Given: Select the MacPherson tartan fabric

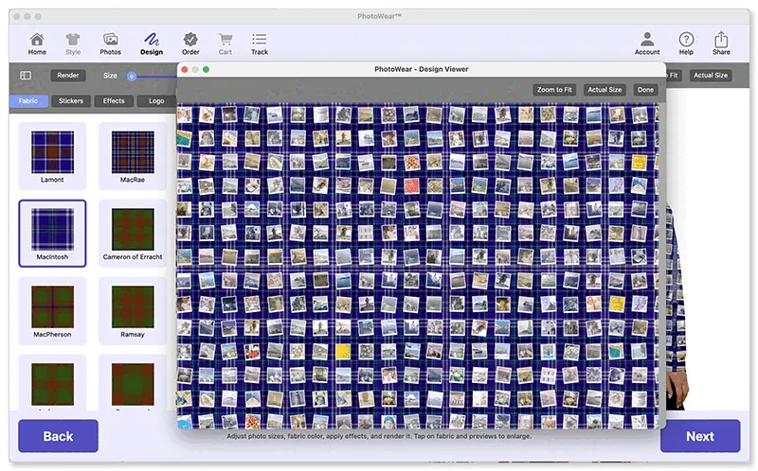Looking at the screenshot, I should pyautogui.click(x=52, y=311).
